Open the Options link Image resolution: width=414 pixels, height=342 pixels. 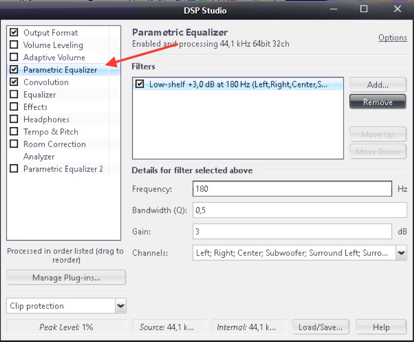point(393,38)
